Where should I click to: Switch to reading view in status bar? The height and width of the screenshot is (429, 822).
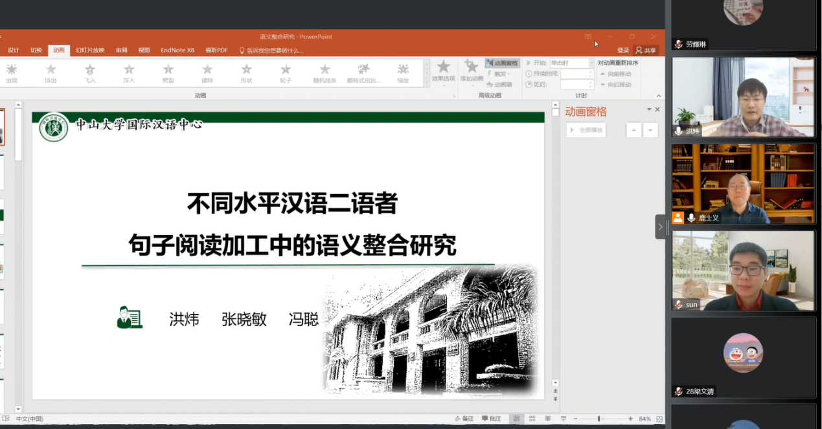pos(547,419)
